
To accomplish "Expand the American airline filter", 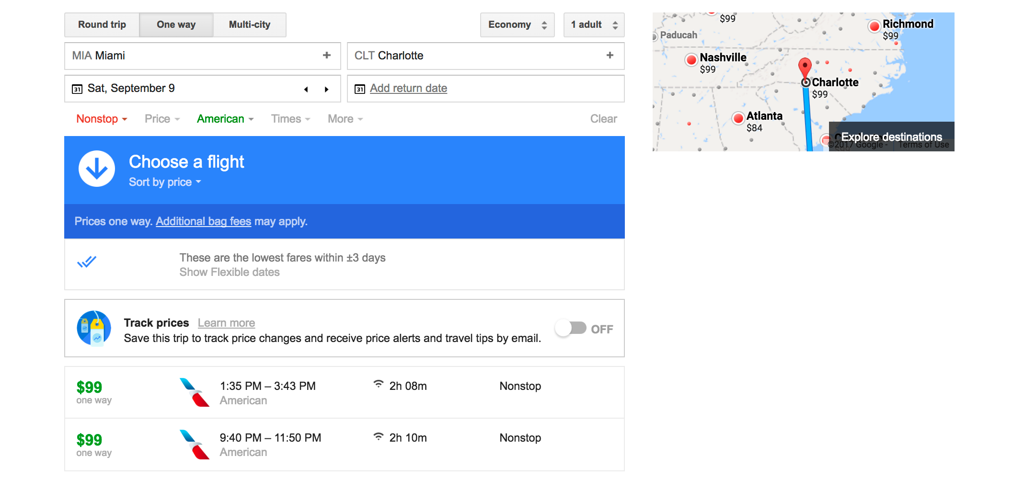I will click(225, 119).
